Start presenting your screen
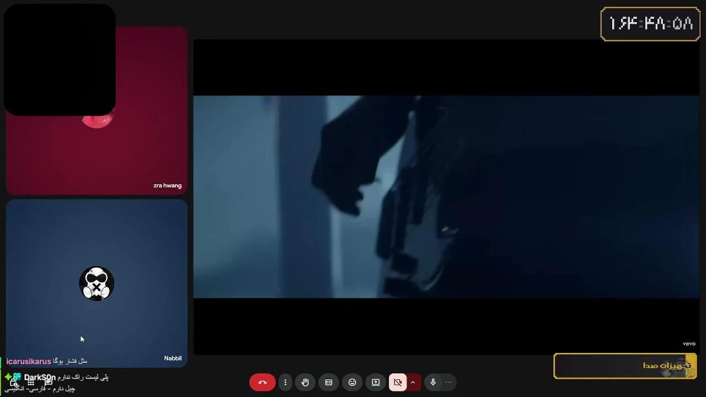This screenshot has width=706, height=397. [x=376, y=382]
